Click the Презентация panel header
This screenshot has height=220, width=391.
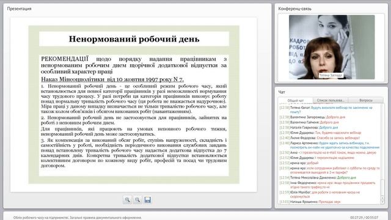19,9
